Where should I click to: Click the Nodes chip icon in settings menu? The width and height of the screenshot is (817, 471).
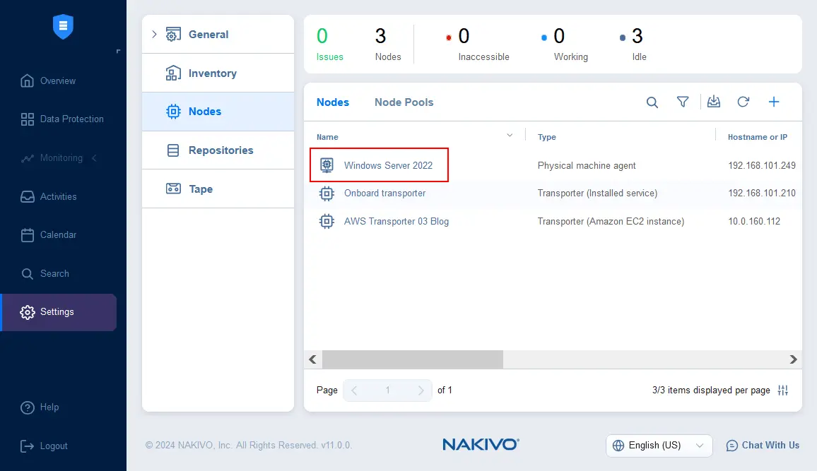[174, 112]
